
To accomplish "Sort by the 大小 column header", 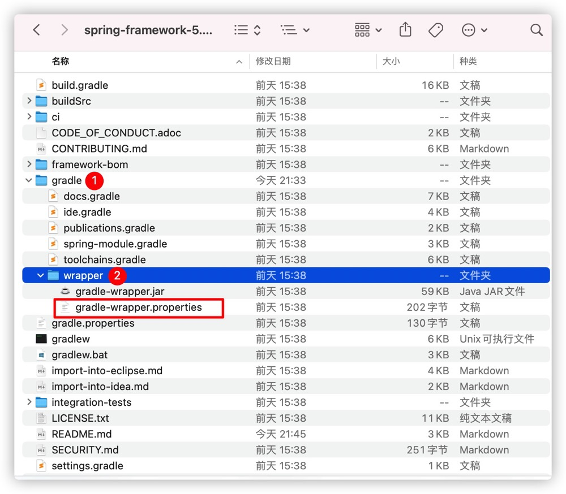I will (391, 61).
